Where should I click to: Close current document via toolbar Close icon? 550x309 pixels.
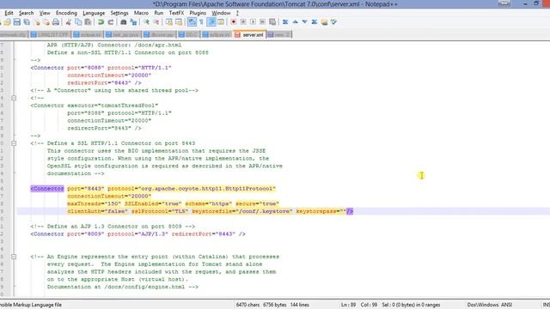(37, 22)
